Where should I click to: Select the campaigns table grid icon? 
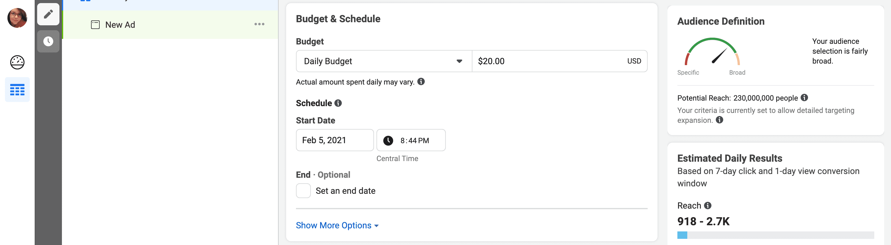(x=17, y=90)
